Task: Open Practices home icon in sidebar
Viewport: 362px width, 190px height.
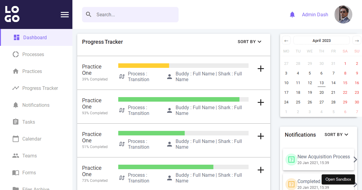Action: (16, 71)
